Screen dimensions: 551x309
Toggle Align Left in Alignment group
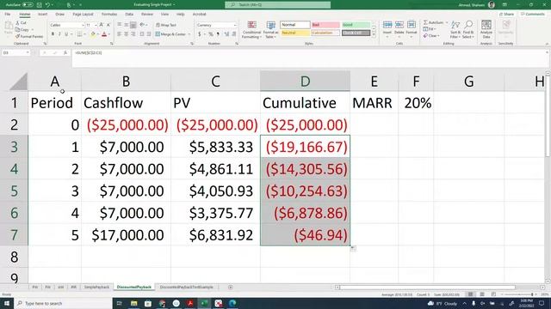120,34
